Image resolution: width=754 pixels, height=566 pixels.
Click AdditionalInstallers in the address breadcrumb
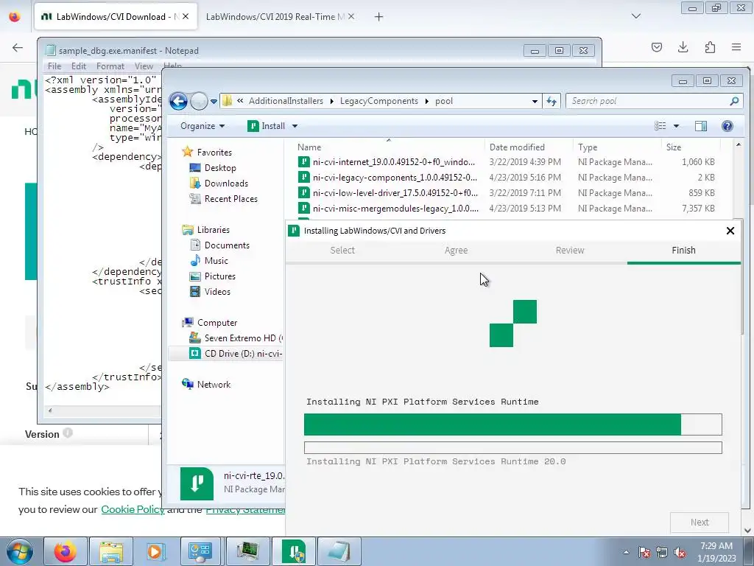[286, 101]
